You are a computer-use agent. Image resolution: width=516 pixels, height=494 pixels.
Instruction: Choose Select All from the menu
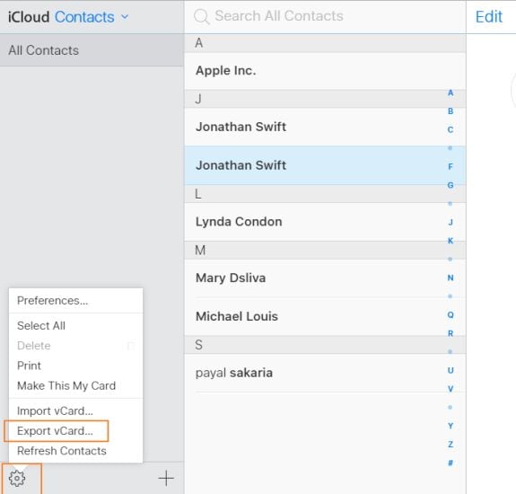(75, 326)
